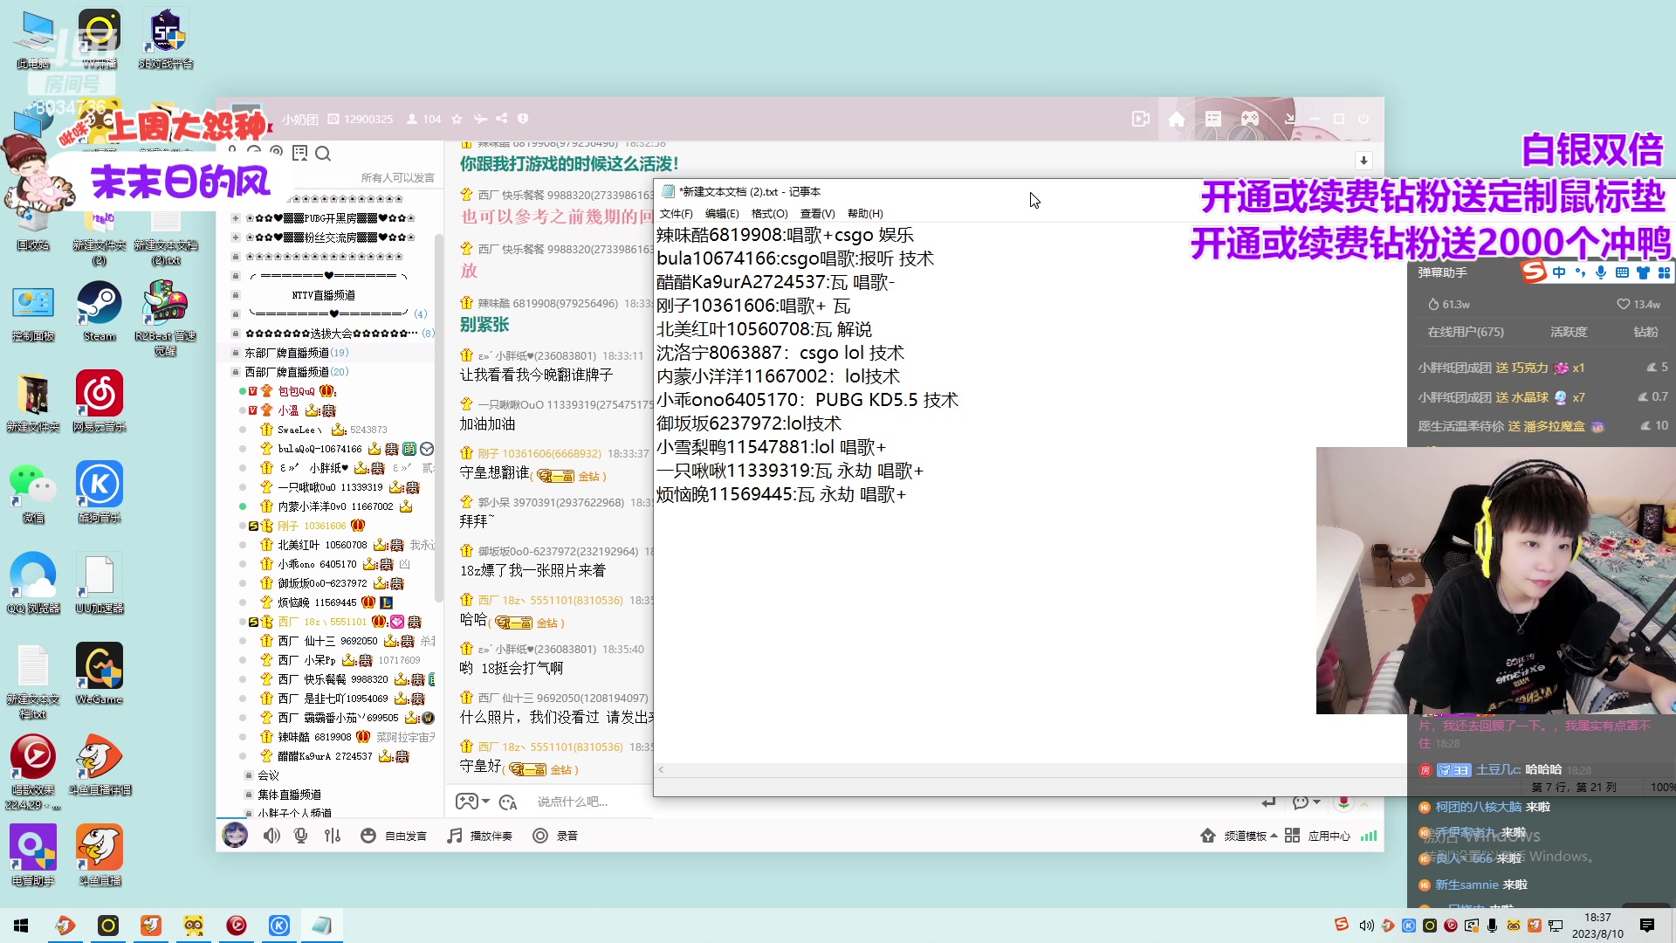Open the audio mixer sliders icon

click(x=333, y=836)
